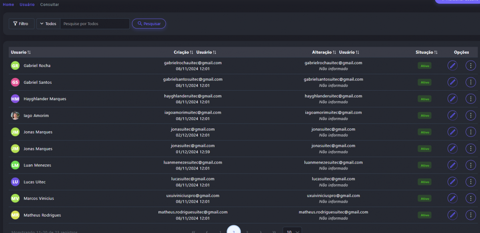Click Iago Amorim's profile photo
The height and width of the screenshot is (233, 480).
[x=15, y=115]
